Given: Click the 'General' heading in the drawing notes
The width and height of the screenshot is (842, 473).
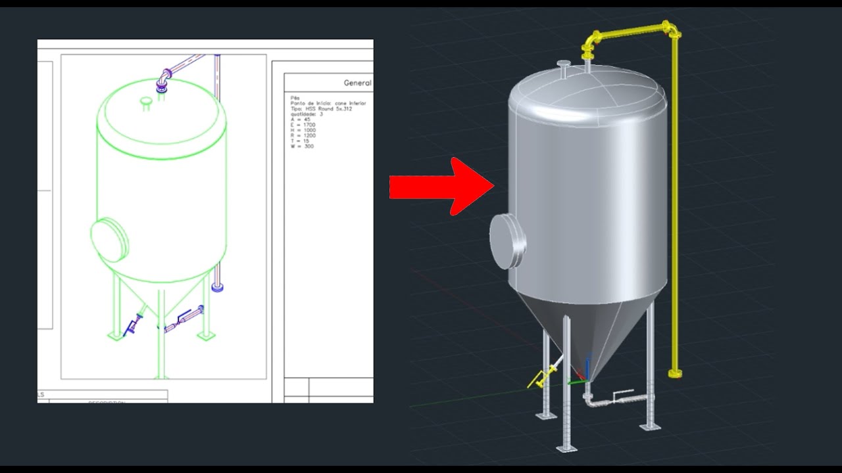Looking at the screenshot, I should click(357, 83).
